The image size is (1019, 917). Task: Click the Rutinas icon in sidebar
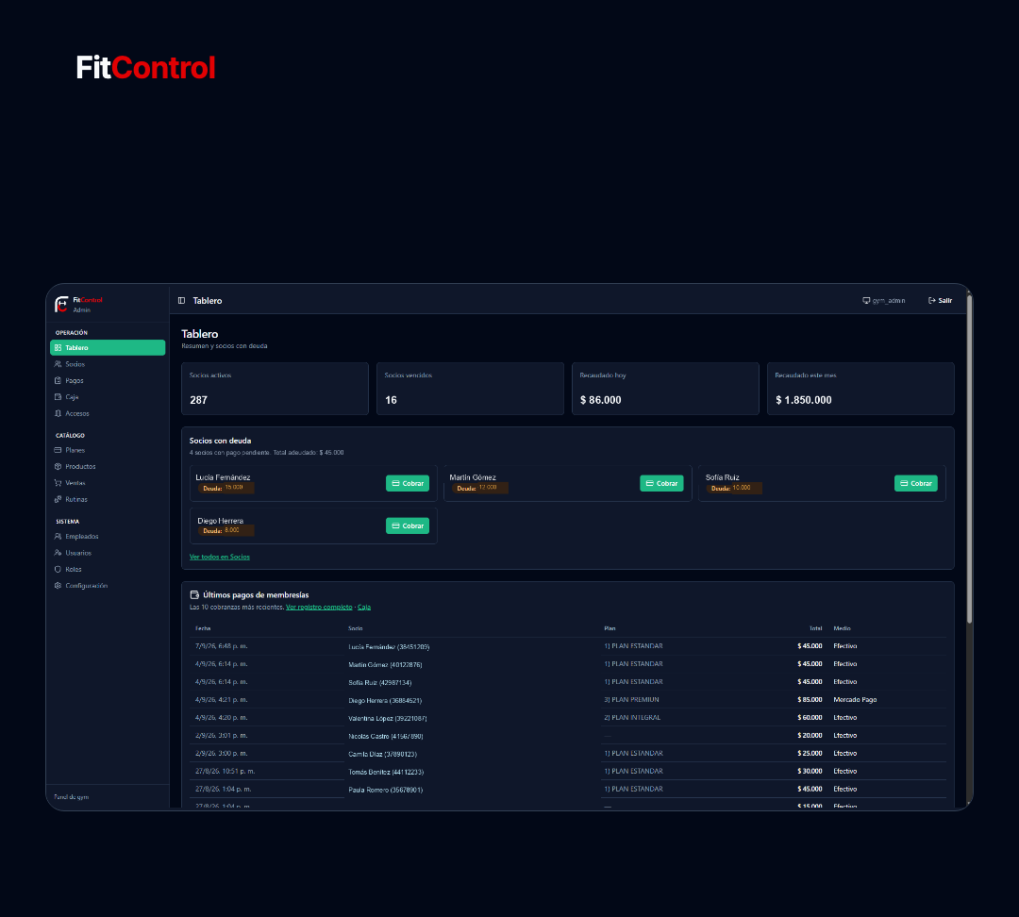pos(58,499)
